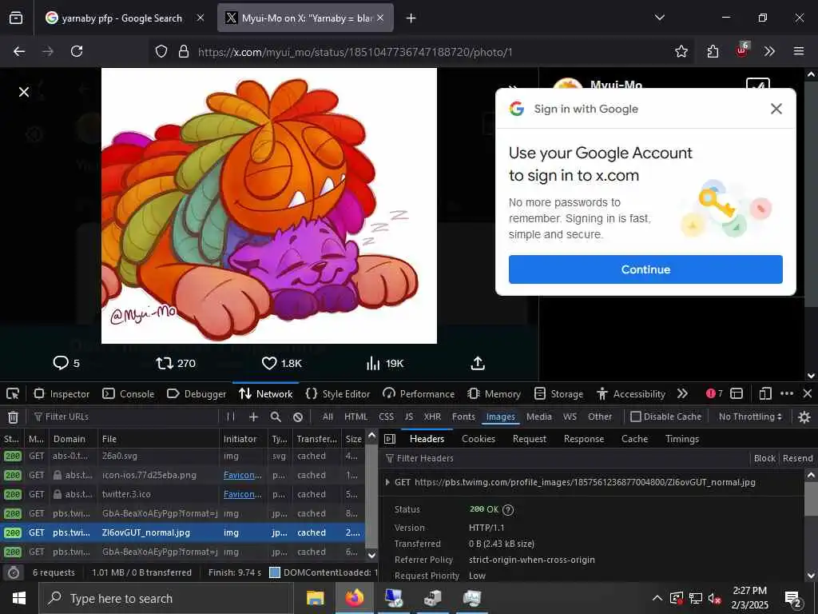Open DevTools three-dot customize menu

click(787, 393)
